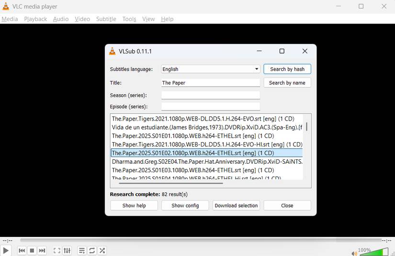The height and width of the screenshot is (256, 395).
Task: Open the View menu
Action: (x=148, y=19)
